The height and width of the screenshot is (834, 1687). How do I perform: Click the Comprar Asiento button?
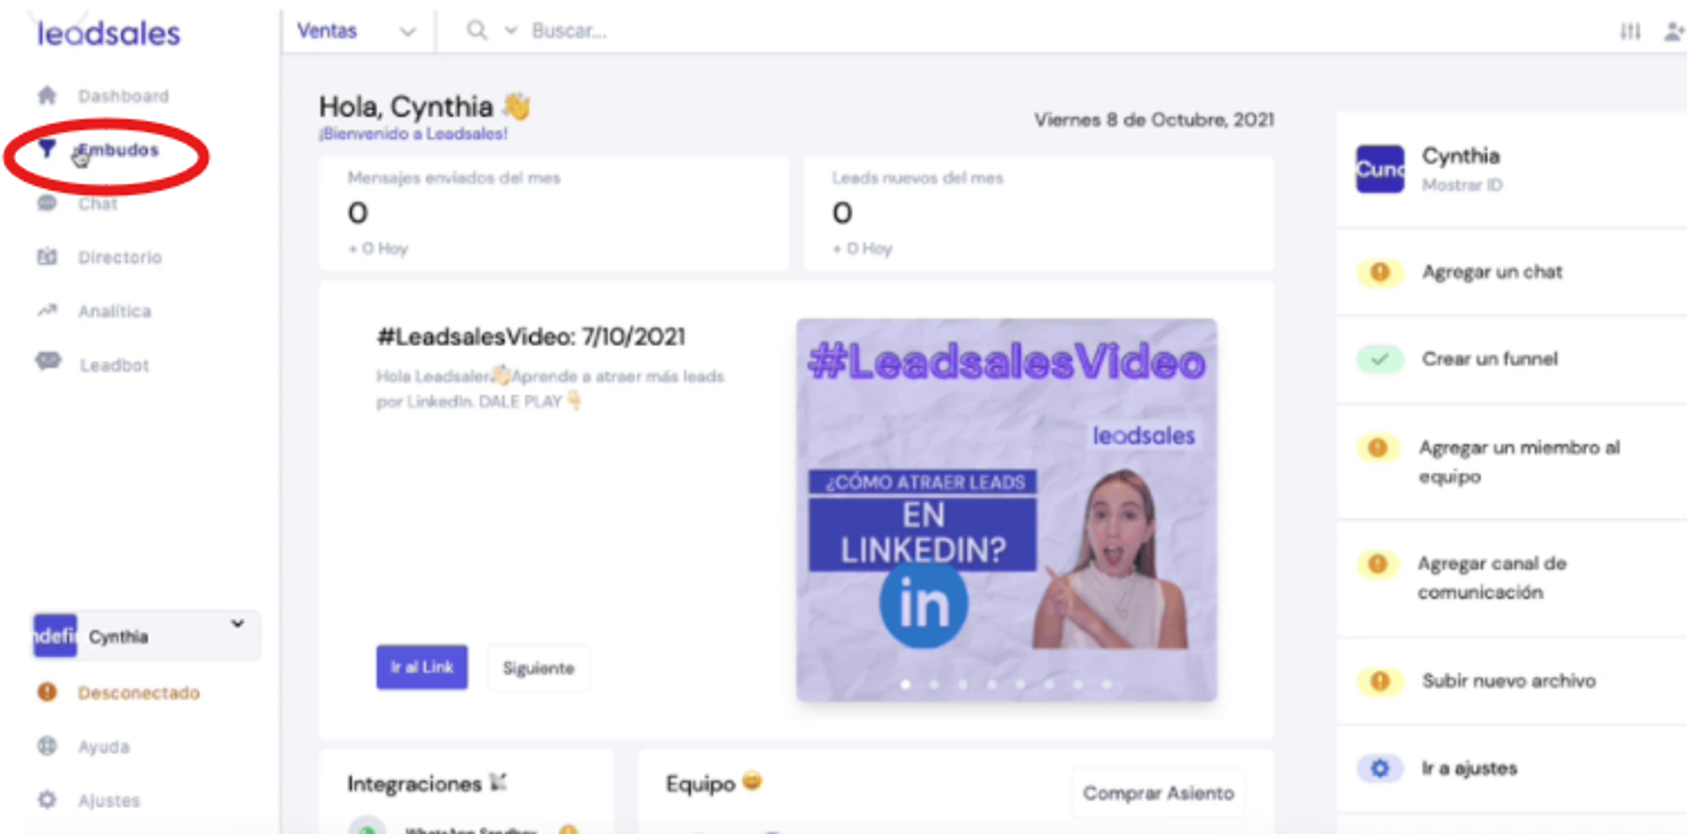1158,793
